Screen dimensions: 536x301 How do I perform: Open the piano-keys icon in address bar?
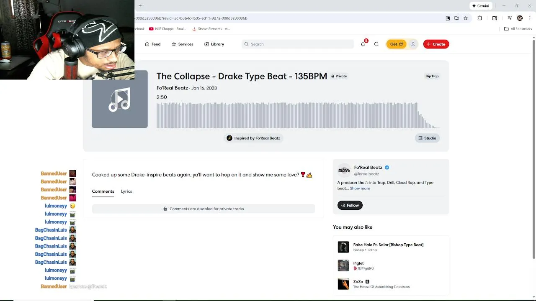(x=448, y=18)
